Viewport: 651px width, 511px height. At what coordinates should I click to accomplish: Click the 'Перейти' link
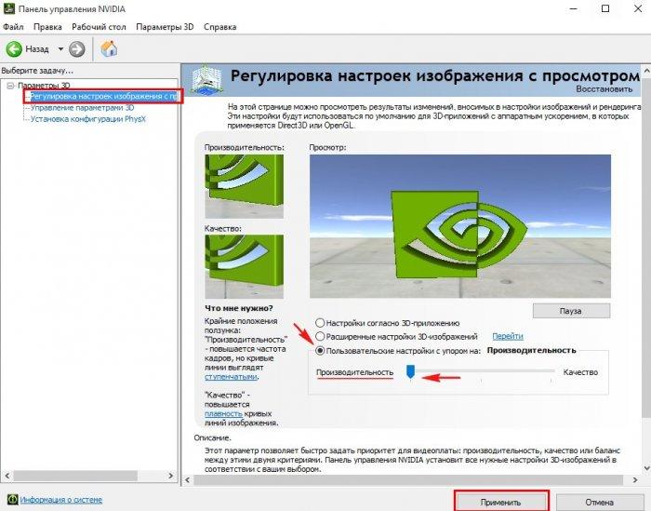click(508, 336)
